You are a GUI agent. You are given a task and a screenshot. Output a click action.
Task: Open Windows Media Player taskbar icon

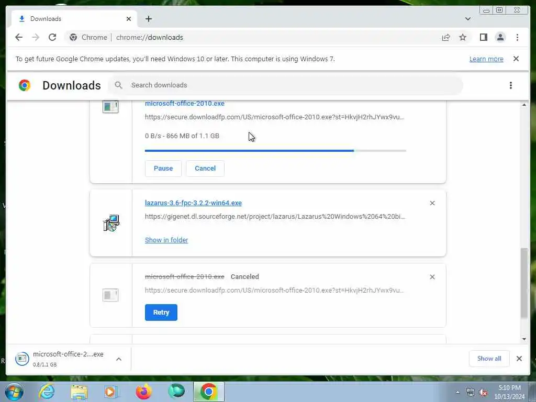click(x=111, y=392)
